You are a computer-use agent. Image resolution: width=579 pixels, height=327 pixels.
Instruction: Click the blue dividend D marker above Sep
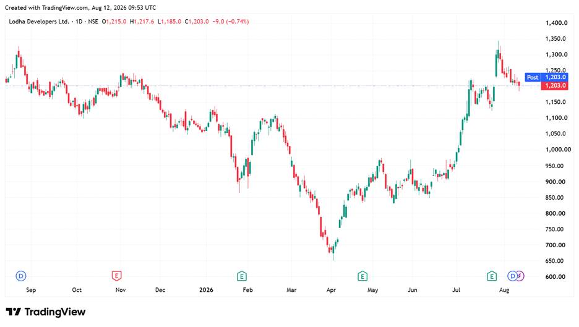21,276
